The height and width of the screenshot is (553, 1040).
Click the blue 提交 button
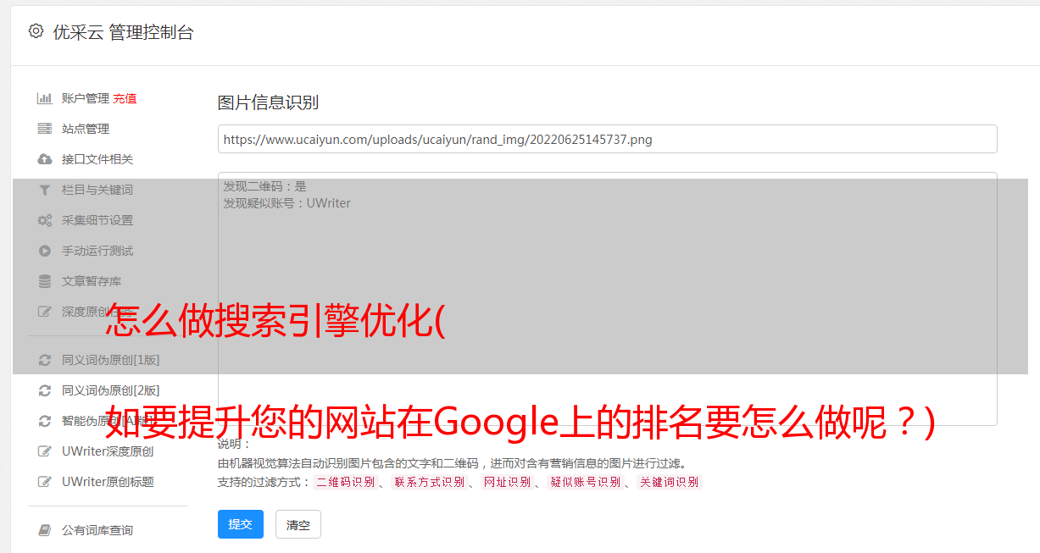point(241,524)
